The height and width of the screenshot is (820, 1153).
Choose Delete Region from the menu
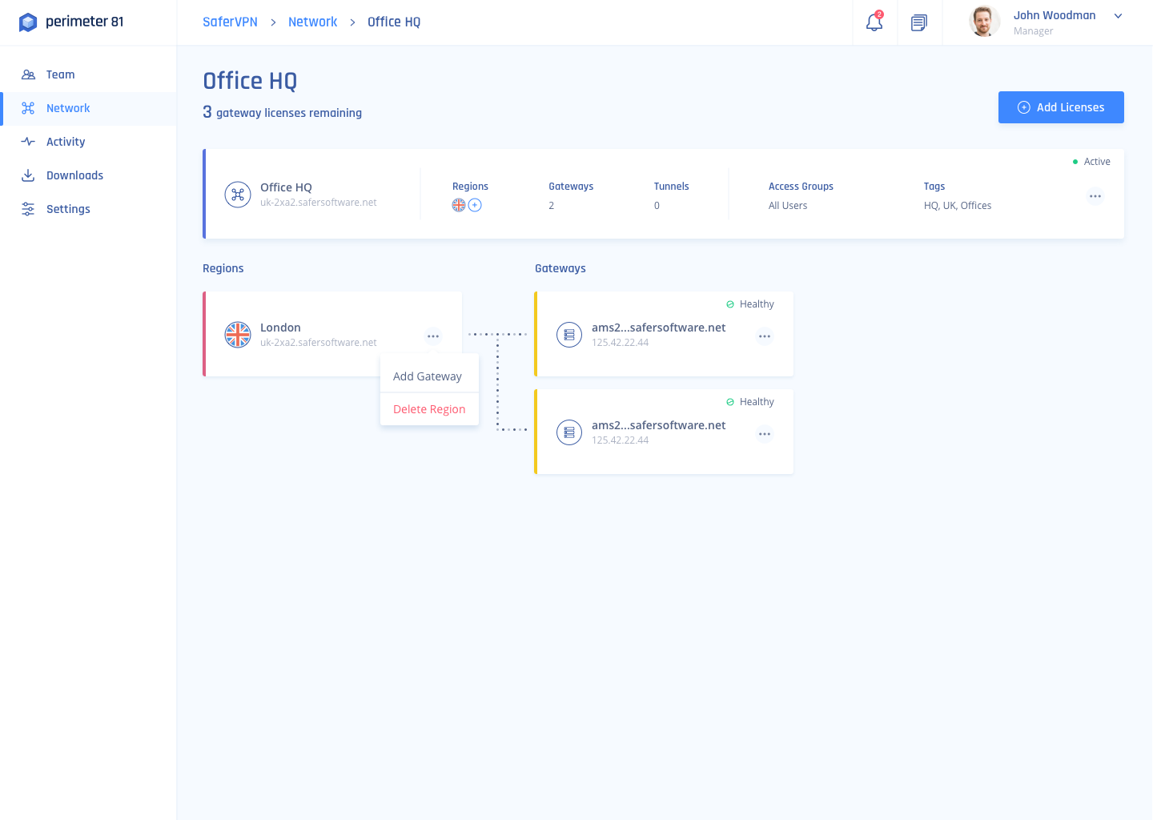[x=429, y=409]
